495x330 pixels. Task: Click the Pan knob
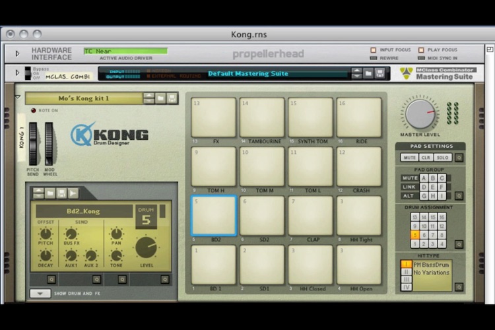(116, 234)
